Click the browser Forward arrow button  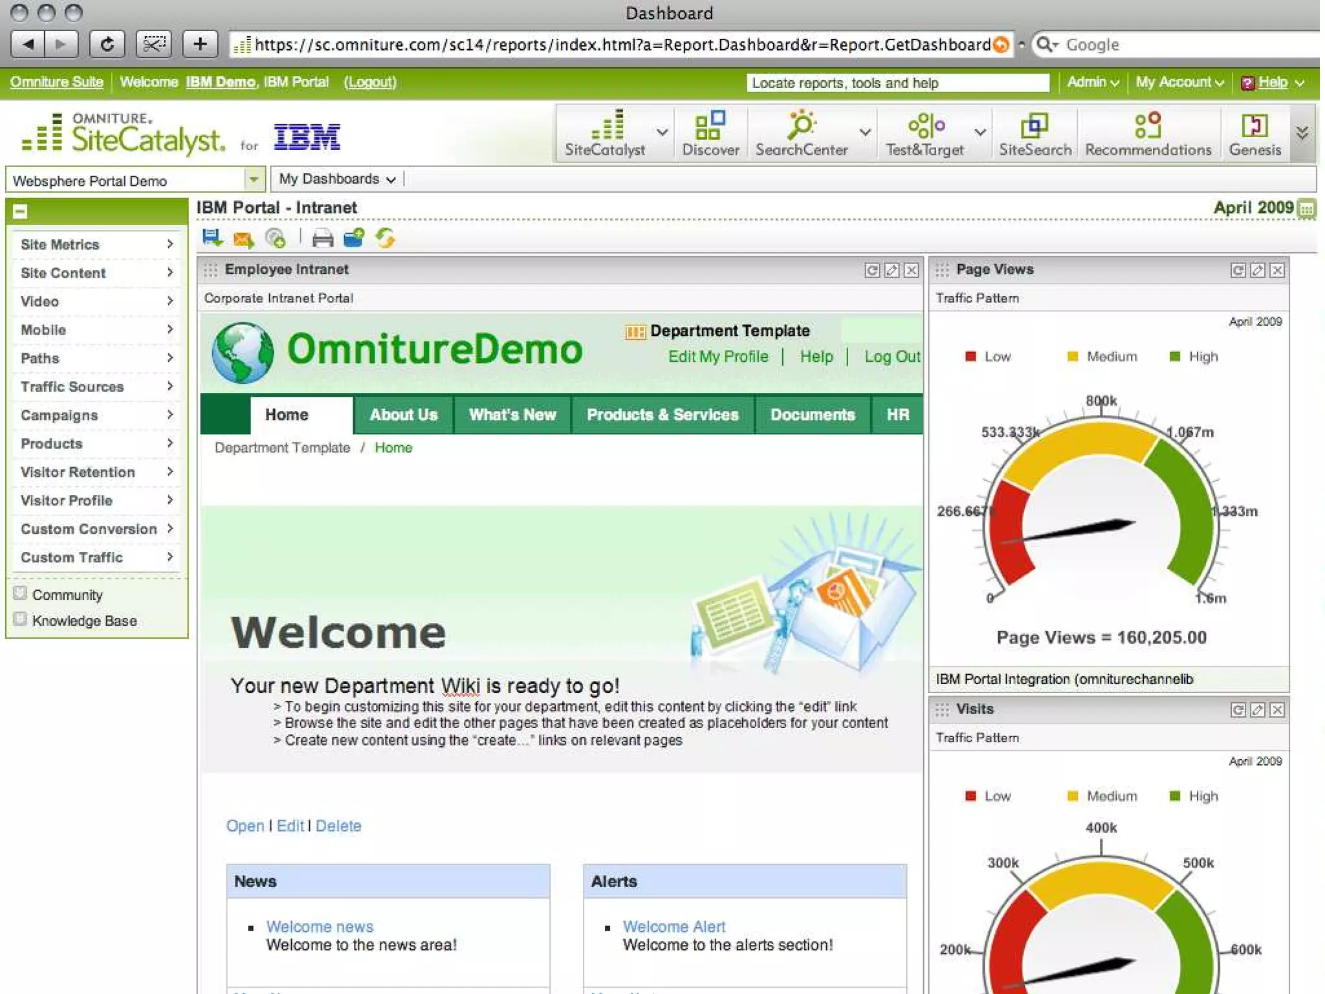[61, 44]
